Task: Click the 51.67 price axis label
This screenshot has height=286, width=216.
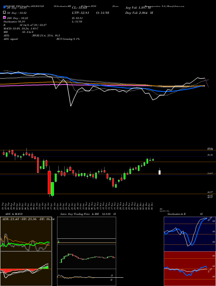Action: (x=210, y=173)
